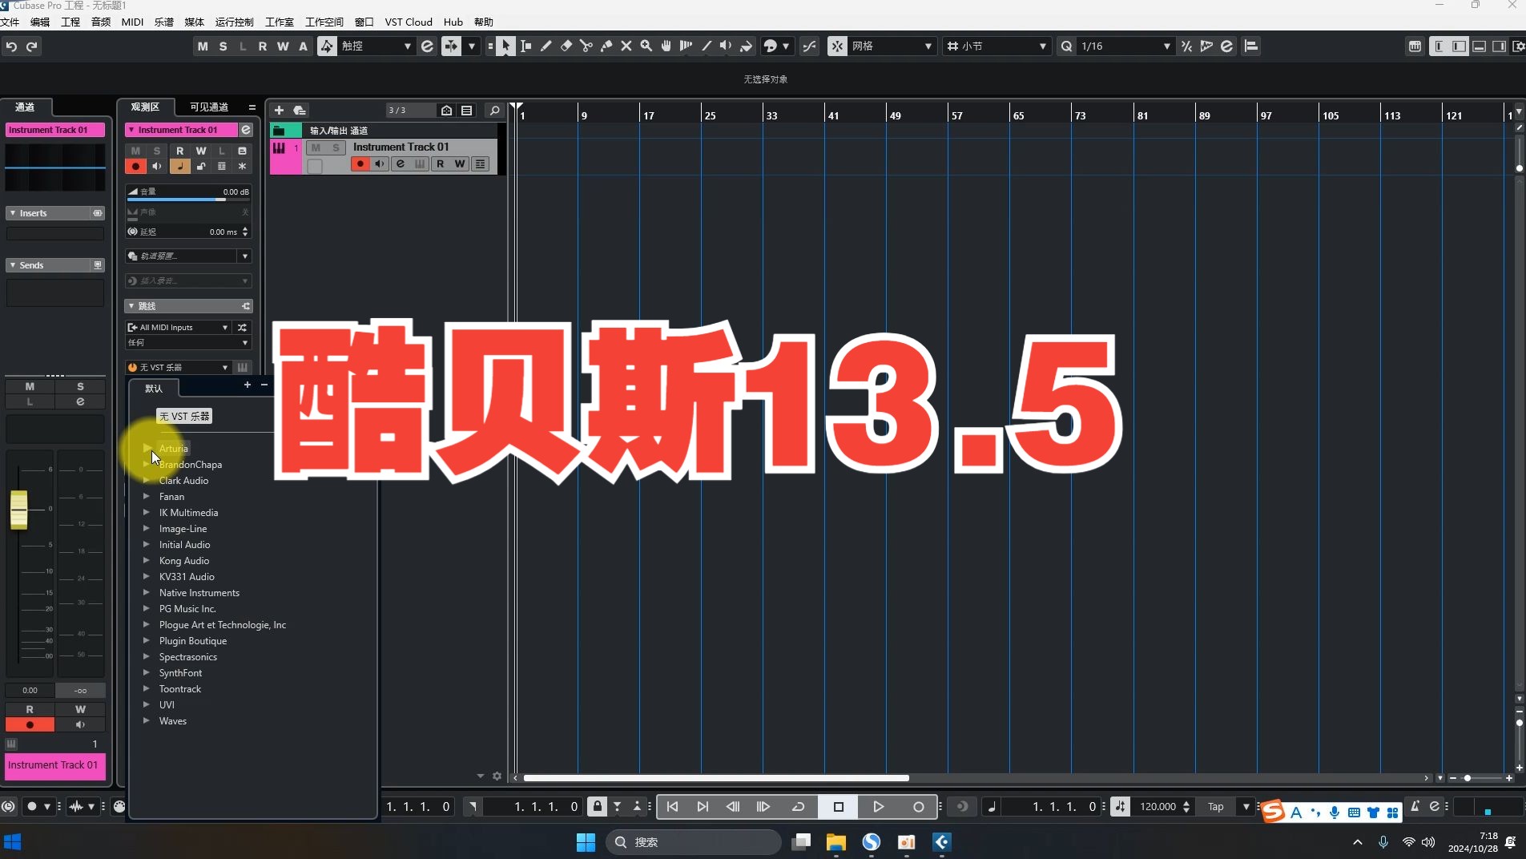Open the Hub menu
The width and height of the screenshot is (1526, 859).
pos(453,22)
